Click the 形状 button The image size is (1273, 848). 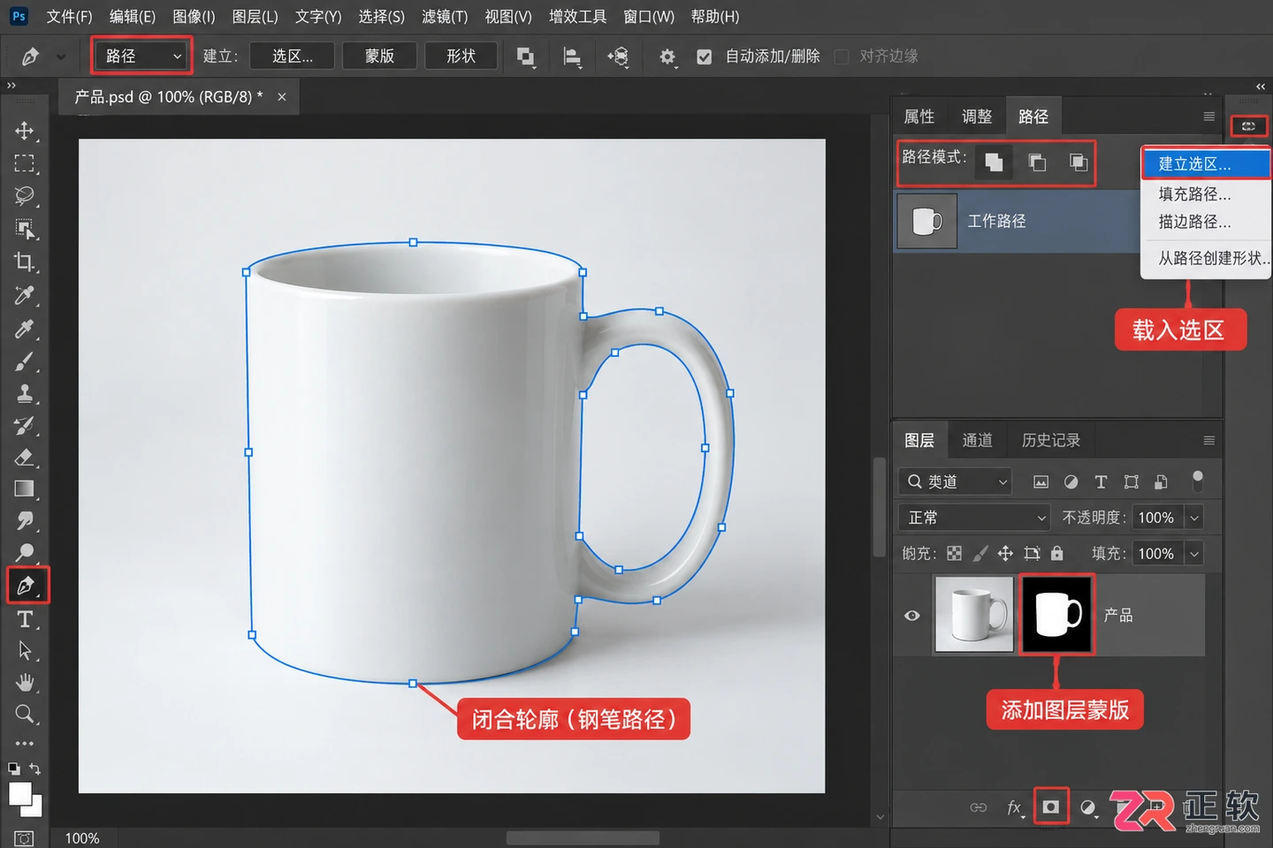[461, 57]
